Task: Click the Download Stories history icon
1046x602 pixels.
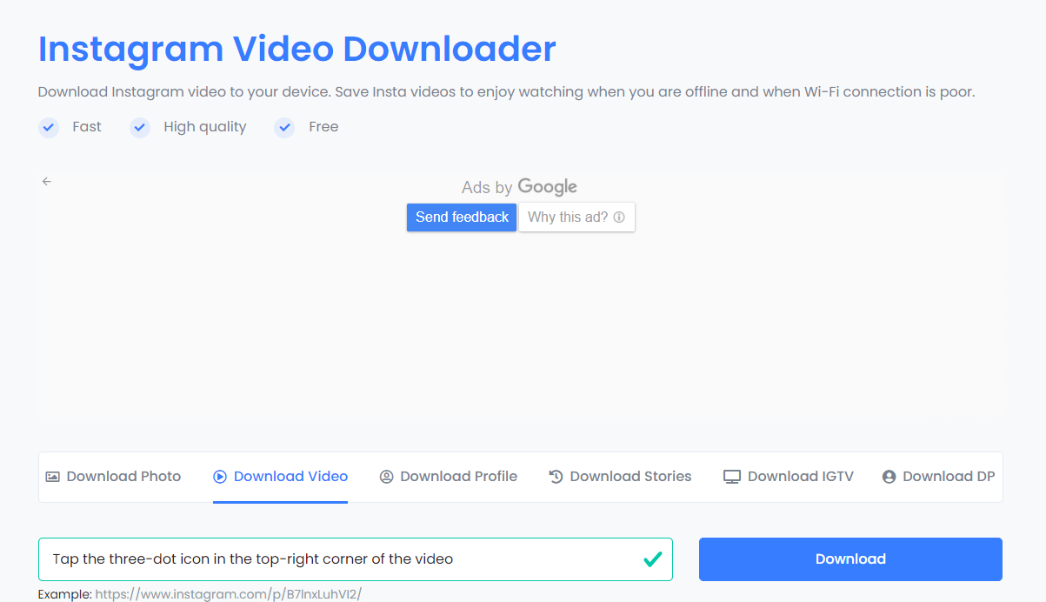Action: [556, 477]
